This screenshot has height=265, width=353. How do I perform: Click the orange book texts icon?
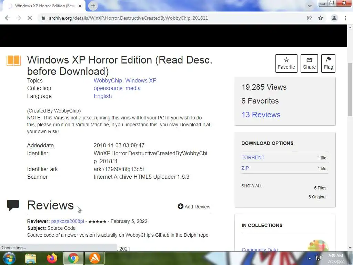[13, 61]
